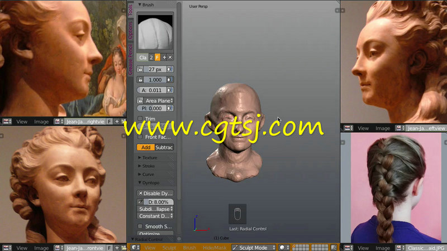The image size is (447, 251).
Task: Browse images icon beside Jean-Ja...eftview
Action: pyautogui.click(x=400, y=128)
